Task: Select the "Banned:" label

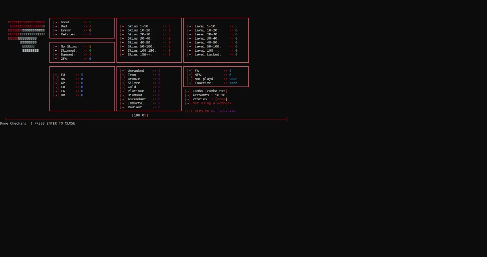Action: pyautogui.click(x=68, y=54)
